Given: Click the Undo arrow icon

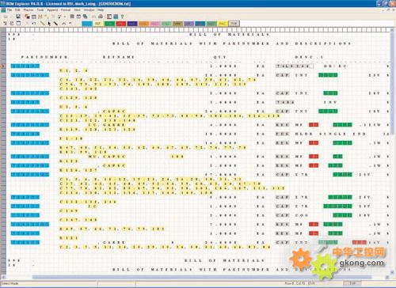Looking at the screenshot, I should [34, 24].
